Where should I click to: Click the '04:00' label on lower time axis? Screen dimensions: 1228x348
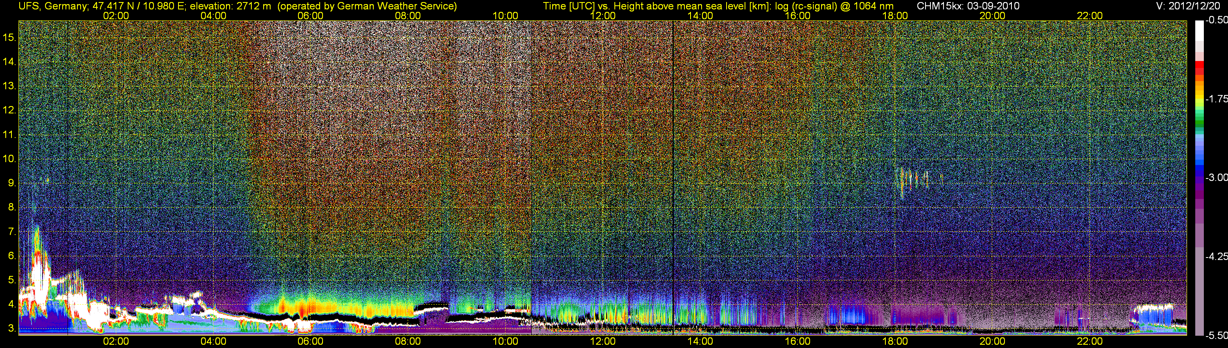pos(213,341)
